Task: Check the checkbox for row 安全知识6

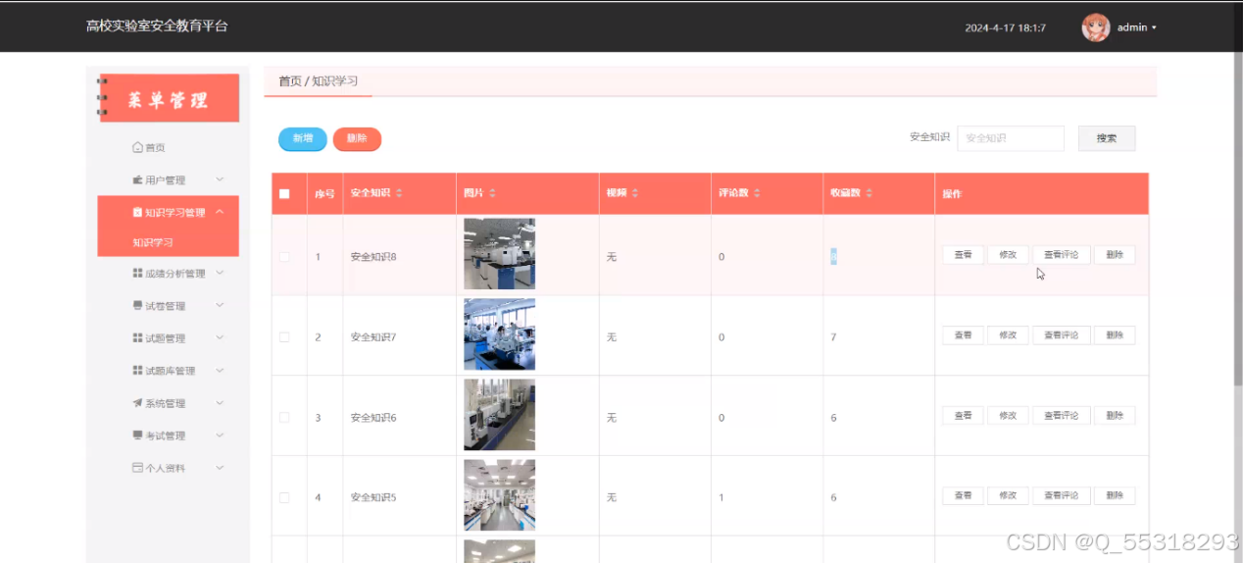Action: pyautogui.click(x=284, y=418)
